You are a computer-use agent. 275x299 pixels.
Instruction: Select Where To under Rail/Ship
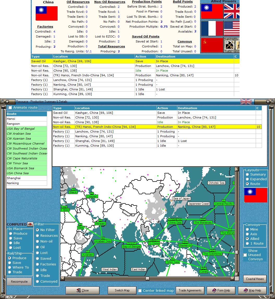click(x=10, y=267)
